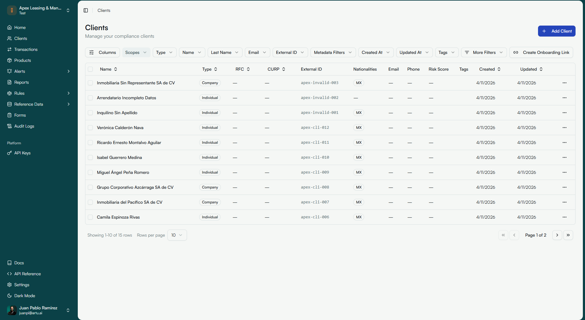Screen dimensions: 585x320
Task: Check Verónica Calderón Nava row
Action: point(90,128)
